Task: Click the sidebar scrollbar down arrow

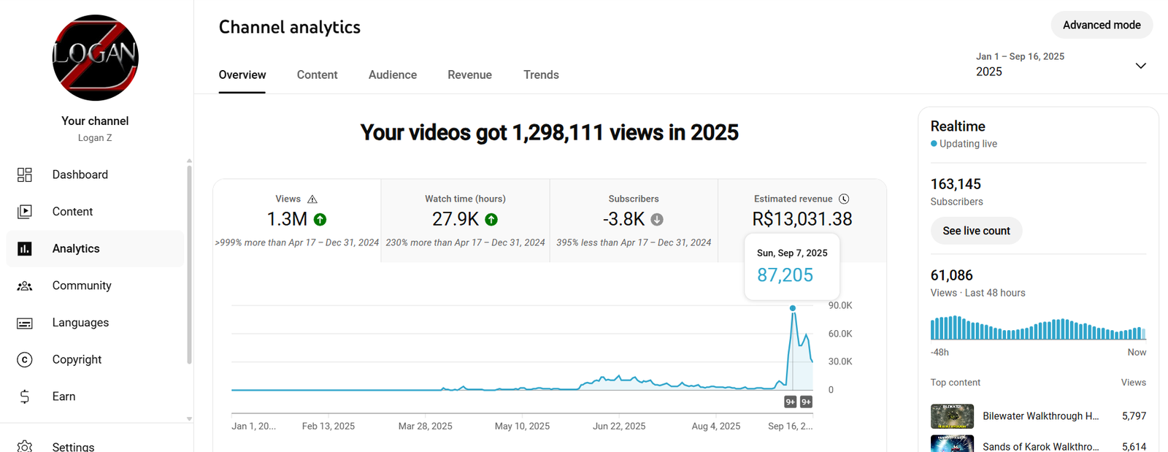Action: coord(189,419)
